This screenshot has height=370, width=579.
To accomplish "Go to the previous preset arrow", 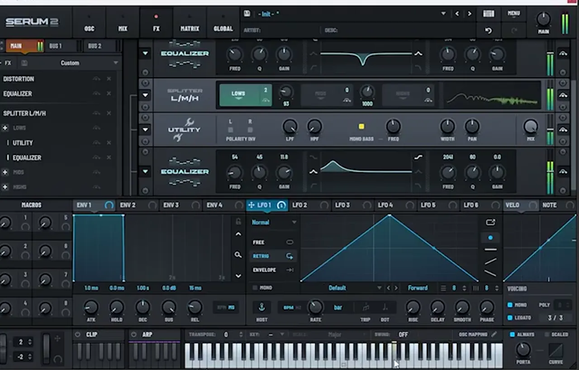I will [457, 14].
